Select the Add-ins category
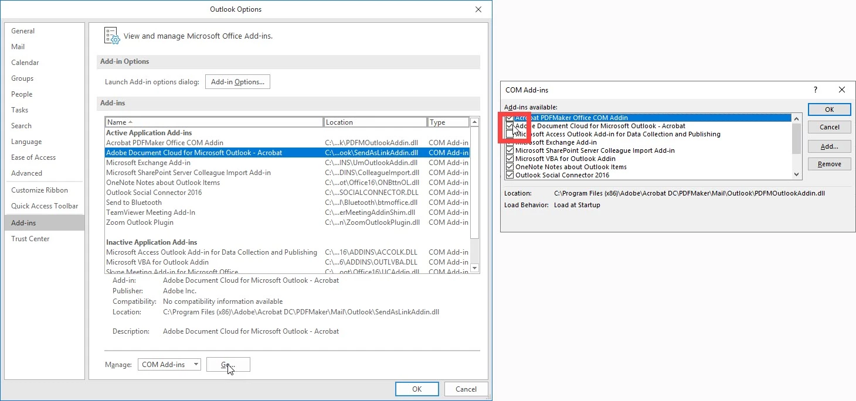This screenshot has width=856, height=401. tap(45, 223)
